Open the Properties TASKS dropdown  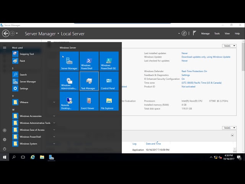229,46
